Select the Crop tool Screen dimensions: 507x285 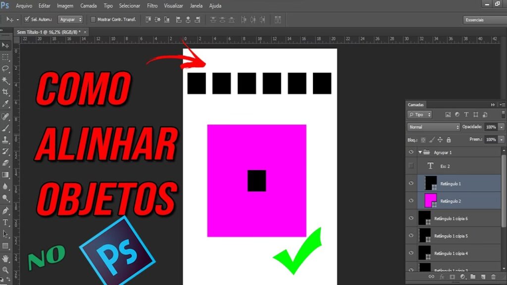5,92
